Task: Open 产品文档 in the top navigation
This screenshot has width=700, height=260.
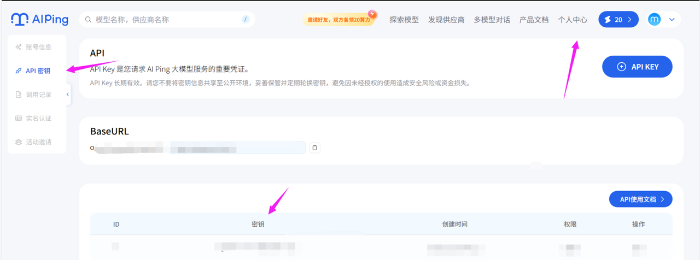Action: pyautogui.click(x=534, y=20)
